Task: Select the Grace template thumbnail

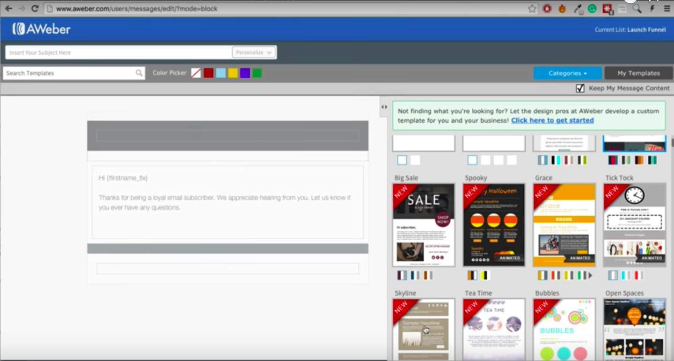Action: [564, 225]
